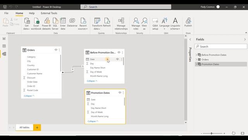The height and width of the screenshot is (140, 248).
Task: Expand the Properties pane
Action: coord(190,39)
